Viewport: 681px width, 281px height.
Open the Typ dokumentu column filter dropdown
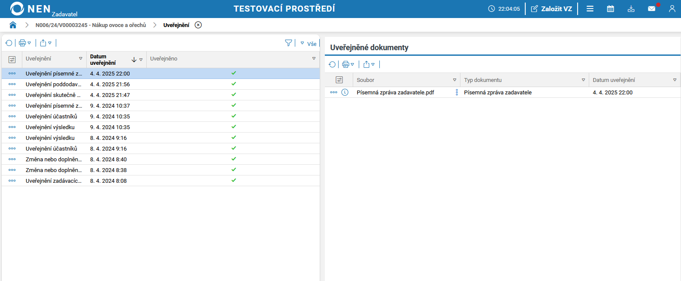583,80
